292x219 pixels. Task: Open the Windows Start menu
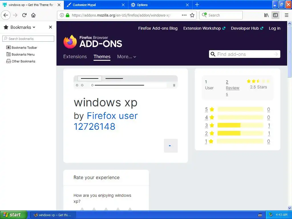coord(13,215)
